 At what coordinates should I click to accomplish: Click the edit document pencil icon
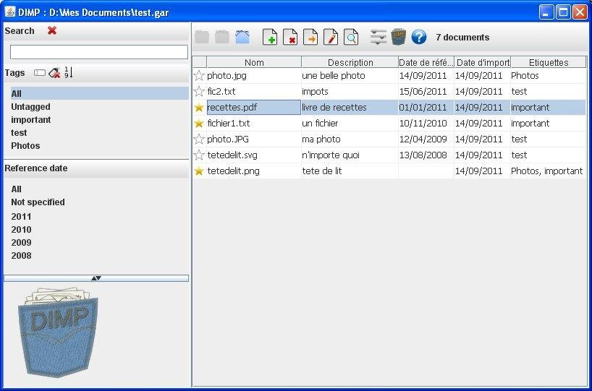pyautogui.click(x=331, y=37)
